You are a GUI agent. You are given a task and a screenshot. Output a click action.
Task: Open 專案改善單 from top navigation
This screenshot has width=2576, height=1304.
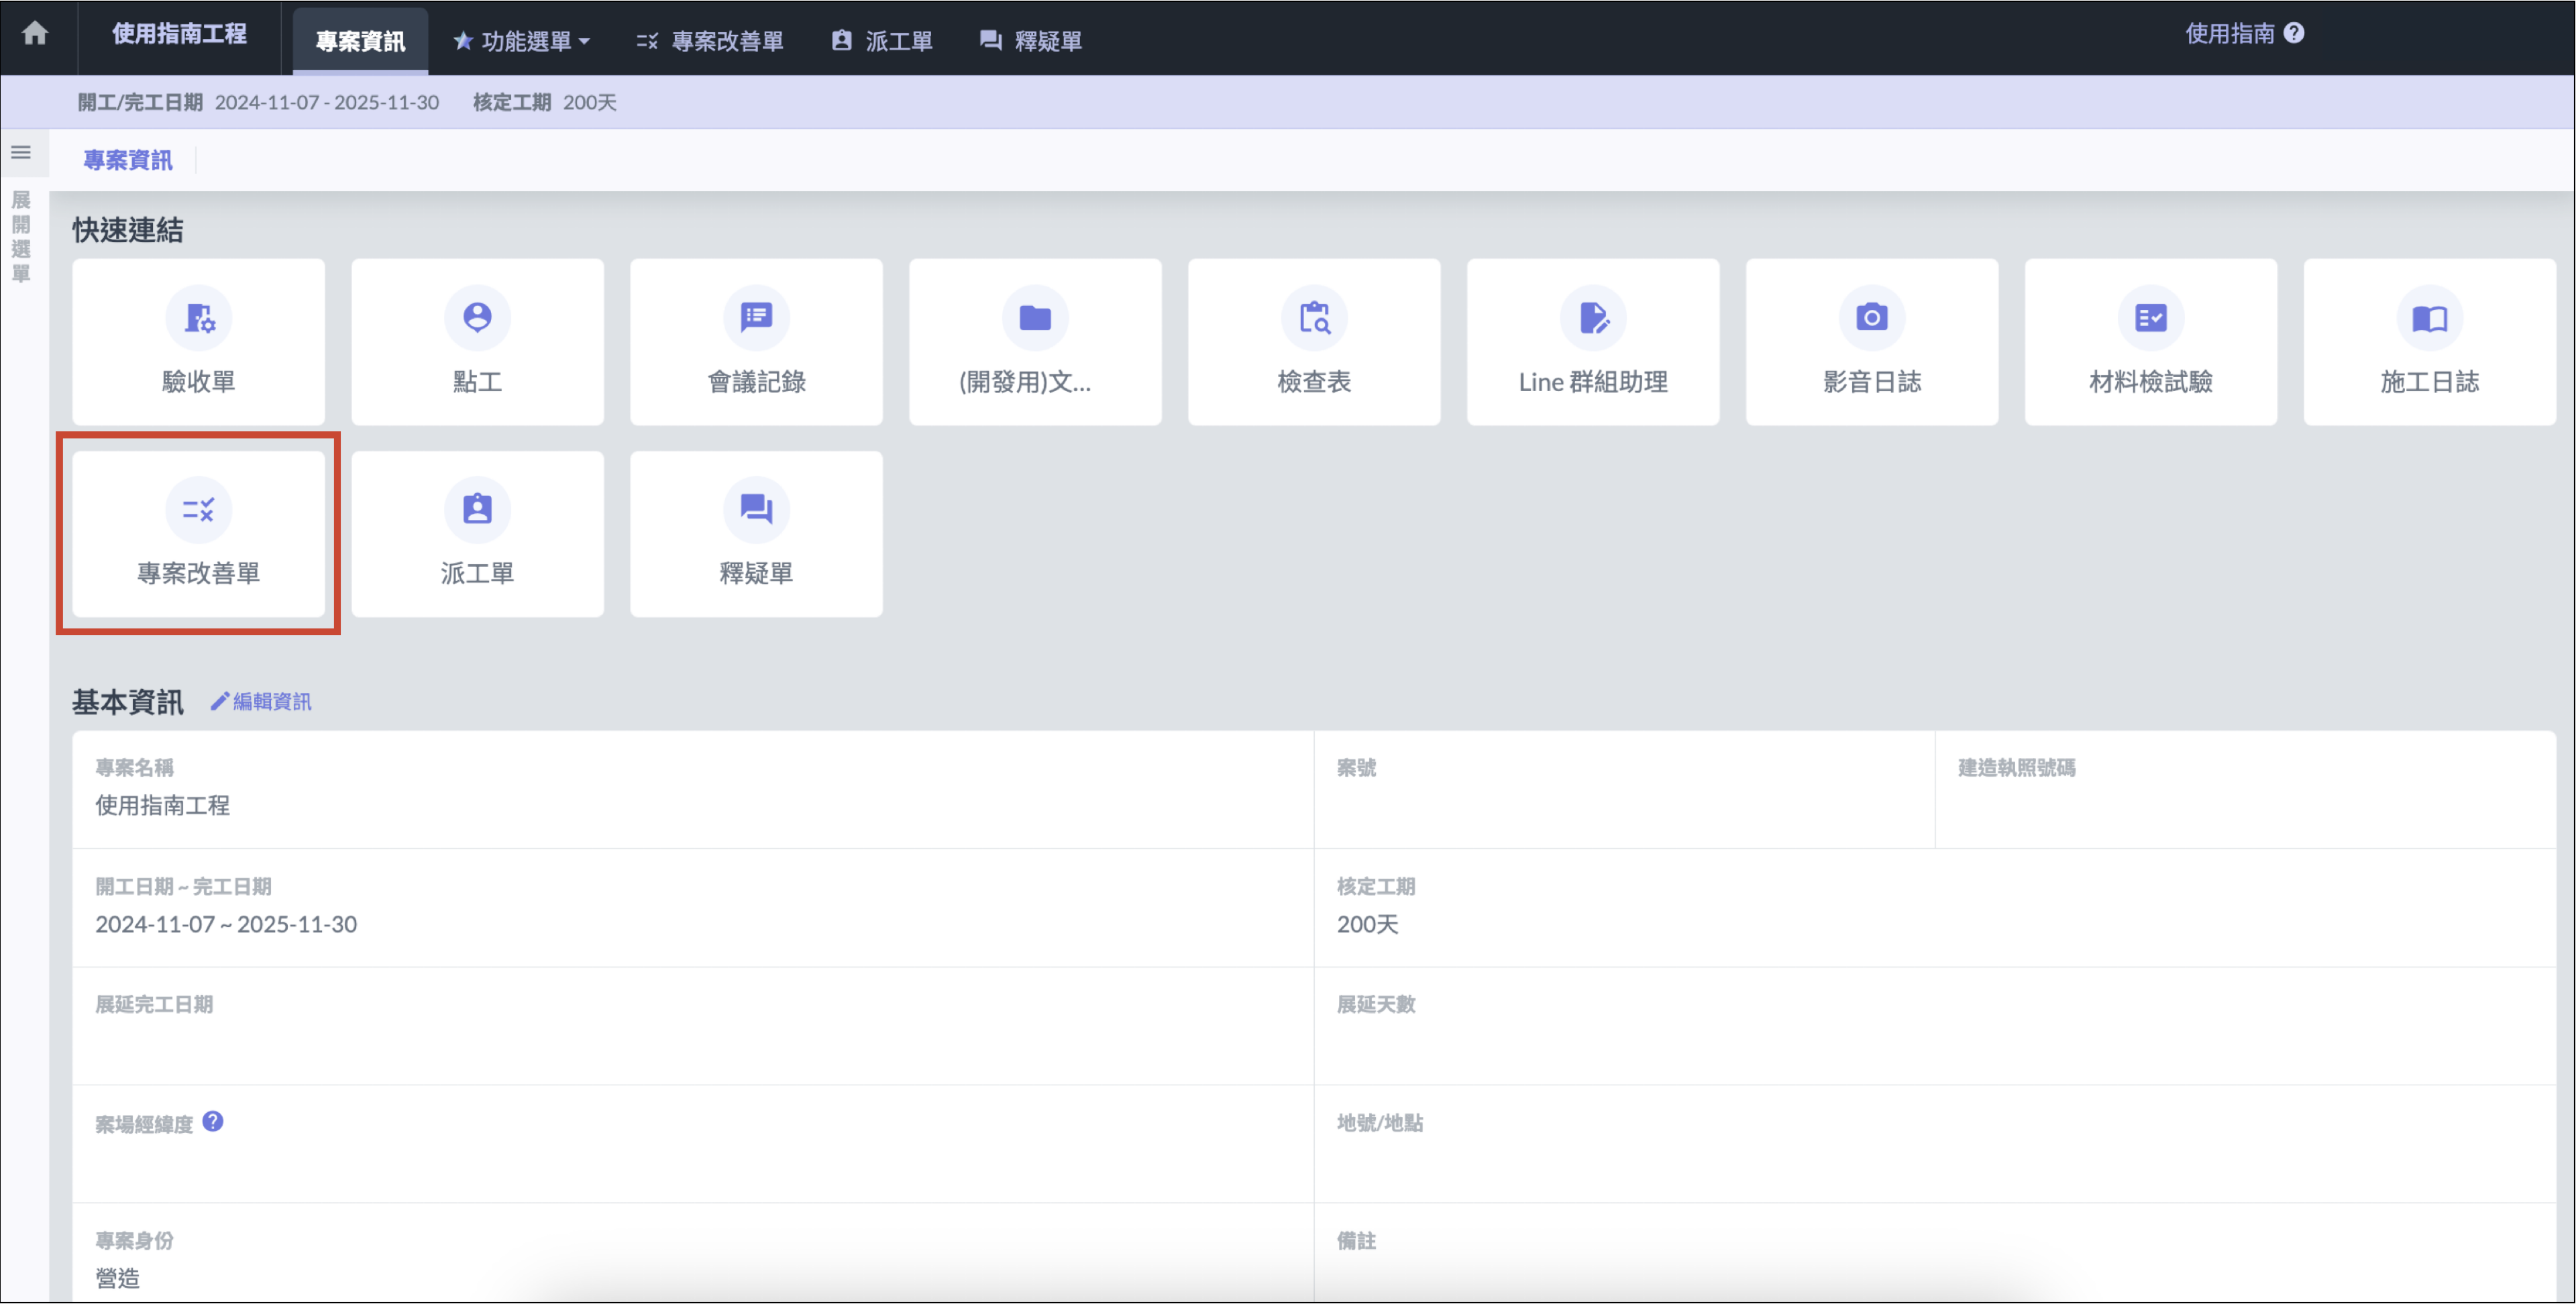tap(711, 41)
